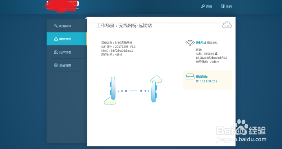Click the logout door icon beside 注销

click(x=223, y=6)
